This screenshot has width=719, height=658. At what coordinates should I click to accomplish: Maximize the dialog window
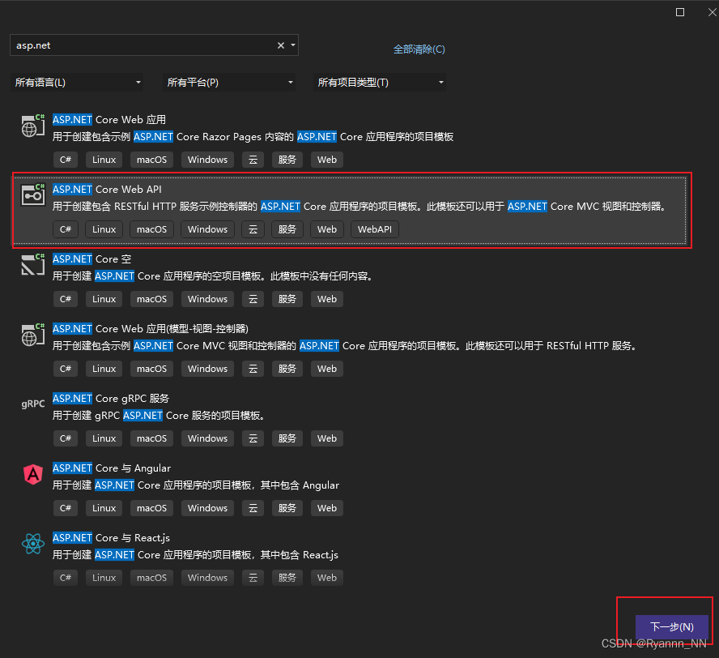coord(680,12)
